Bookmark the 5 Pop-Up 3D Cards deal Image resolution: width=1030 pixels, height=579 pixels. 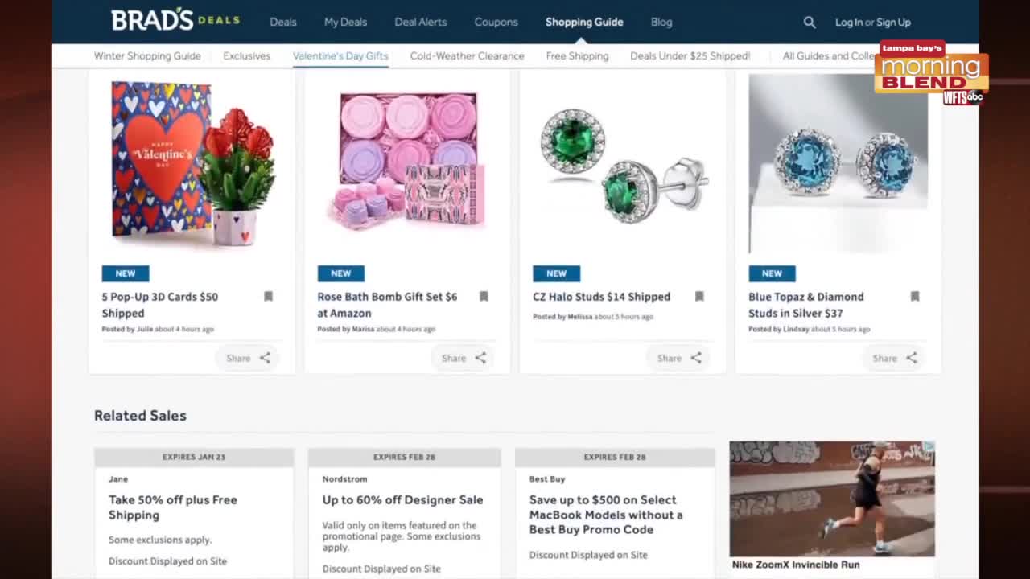[269, 297]
